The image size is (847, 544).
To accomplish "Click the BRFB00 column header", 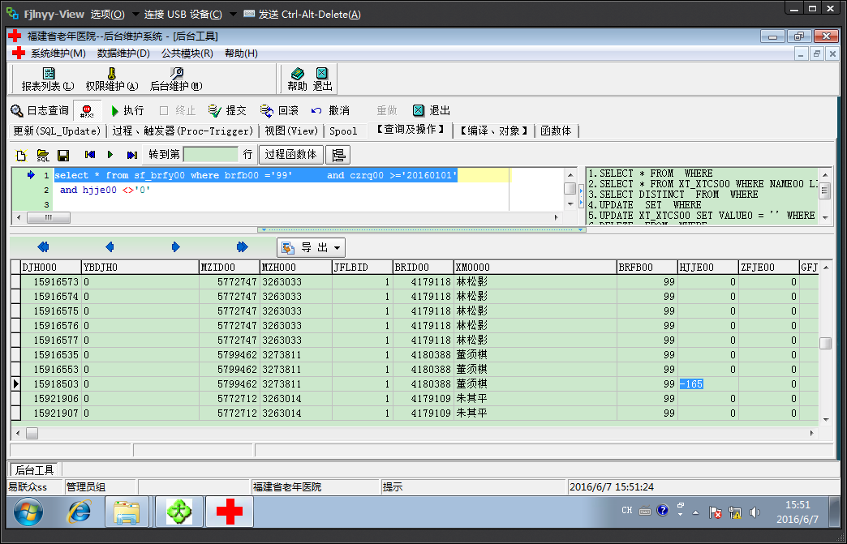I will coord(647,268).
